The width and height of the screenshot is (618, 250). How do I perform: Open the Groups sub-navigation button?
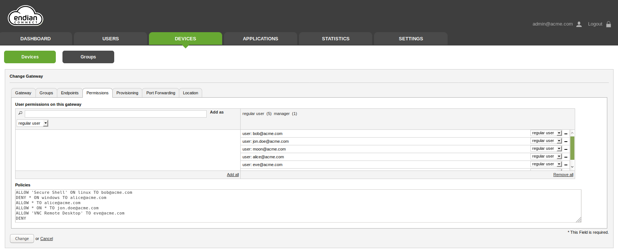[x=88, y=57]
